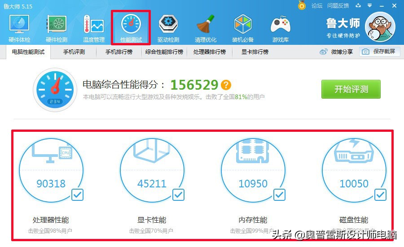The width and height of the screenshot is (404, 247).
Task: Switch to 手机评测 tab
Action: pyautogui.click(x=74, y=52)
